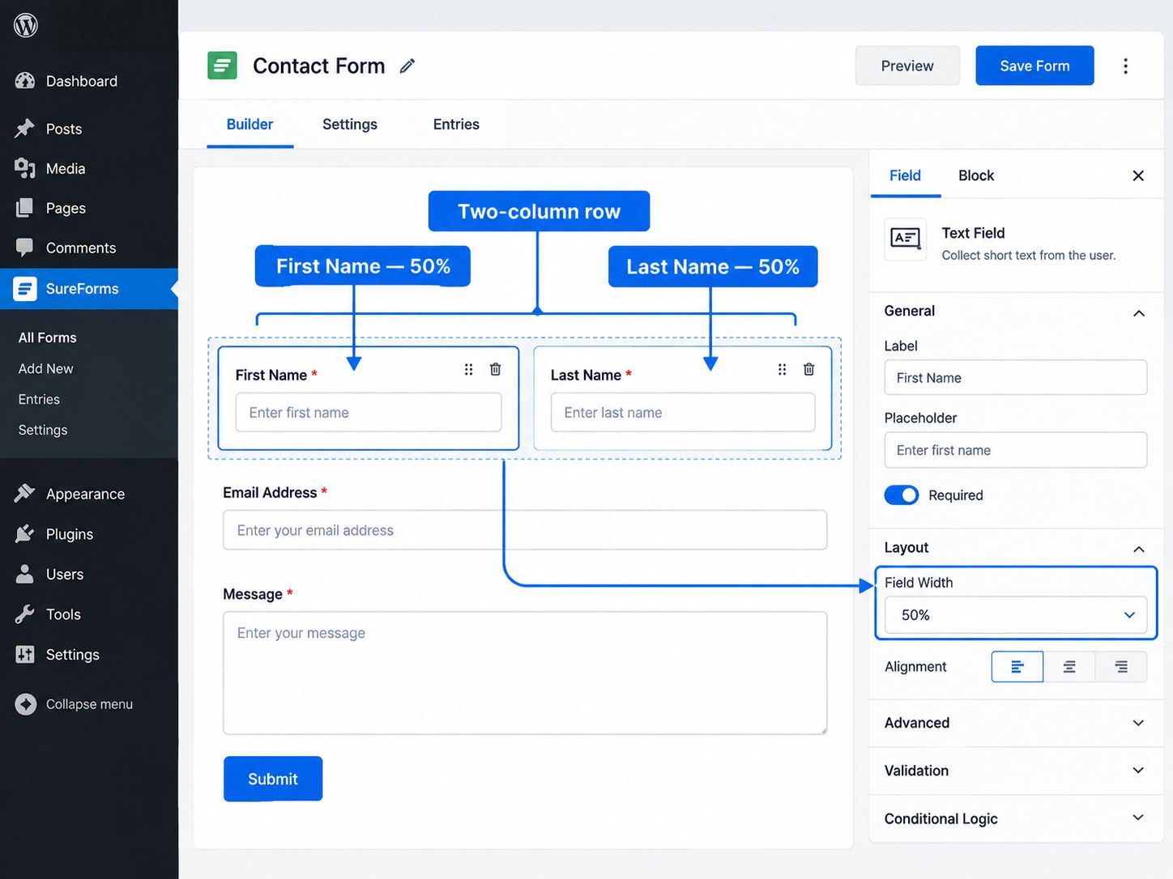Viewport: 1173px width, 879px height.
Task: Expand the Conditional Logic section
Action: (1016, 818)
